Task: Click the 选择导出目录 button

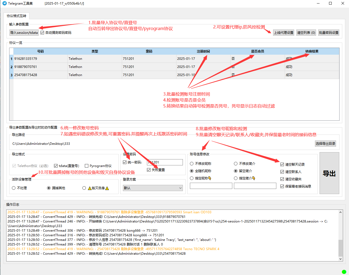Action: [325, 144]
